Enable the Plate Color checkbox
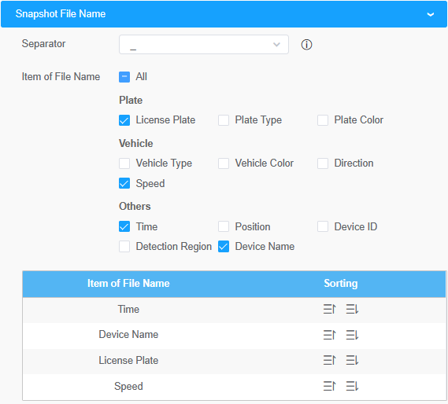 coord(323,120)
